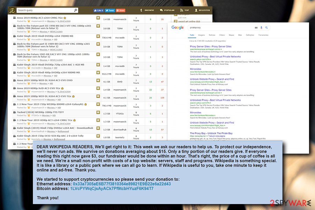Download Kabir Singh DESI-SCR Telly torrent

point(98,136)
